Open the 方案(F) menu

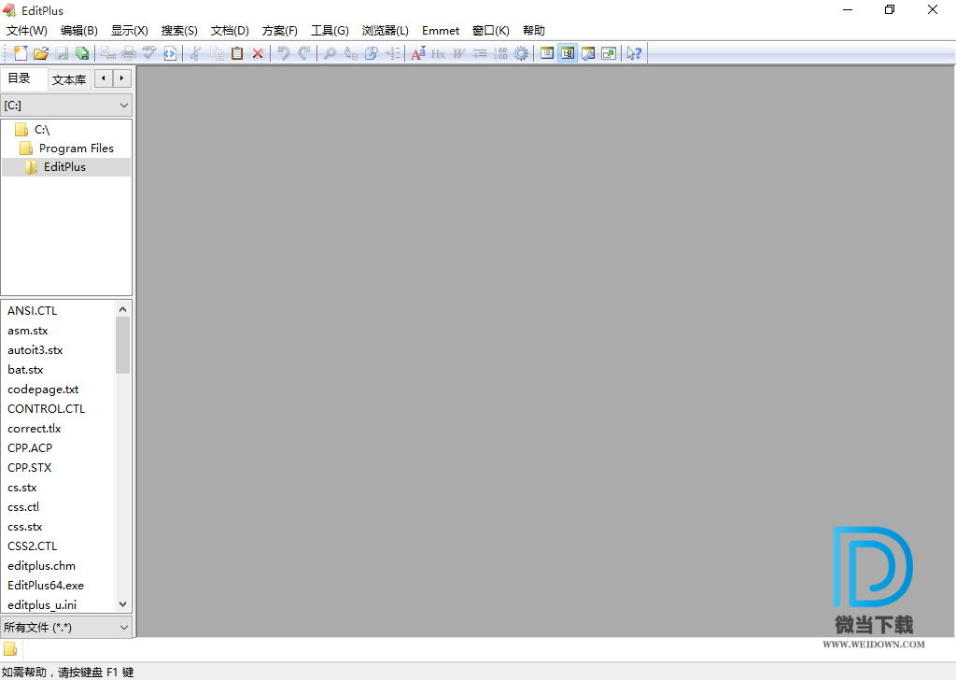[x=280, y=31]
